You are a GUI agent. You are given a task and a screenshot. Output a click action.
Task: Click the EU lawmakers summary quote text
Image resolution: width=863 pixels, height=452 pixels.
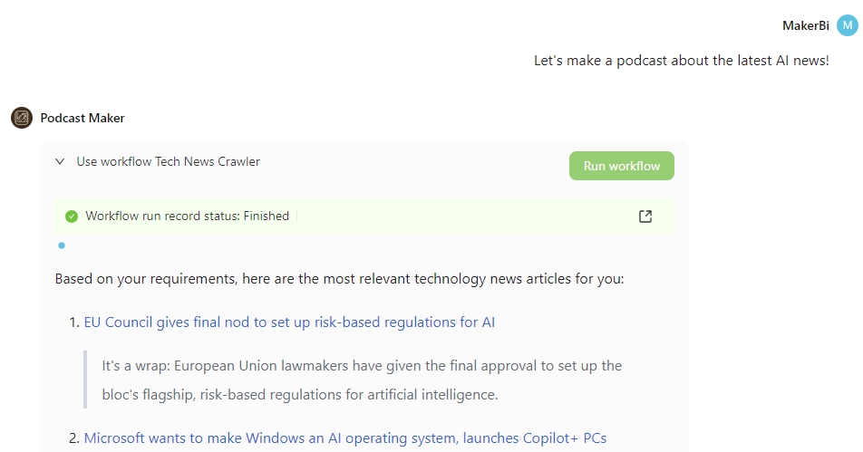click(x=361, y=380)
